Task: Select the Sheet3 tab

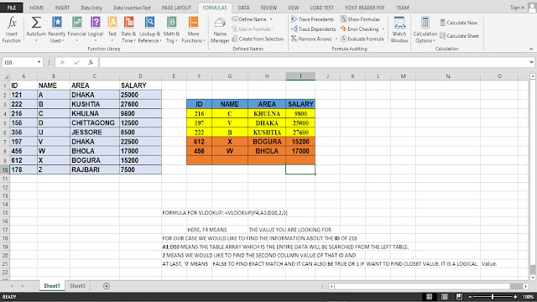Action: (x=77, y=286)
